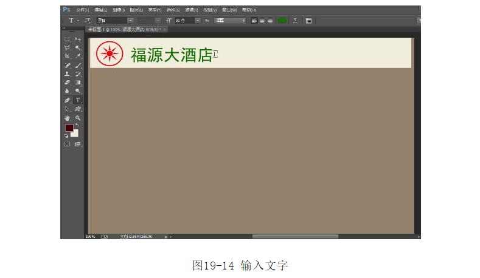Set text alignment to left
Image resolution: width=480 pixels, height=278 pixels.
(x=254, y=20)
